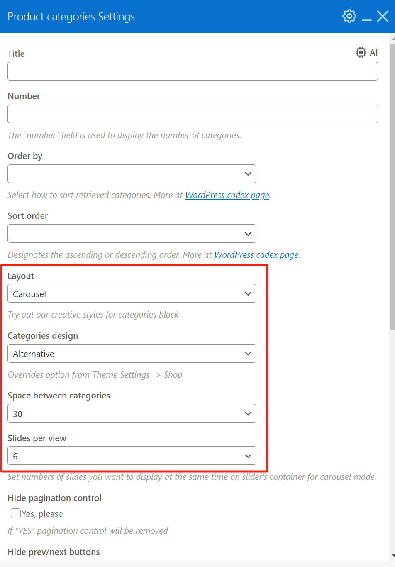The height and width of the screenshot is (567, 395).
Task: Open WordPress codex page link under Sort order
Action: pos(256,255)
